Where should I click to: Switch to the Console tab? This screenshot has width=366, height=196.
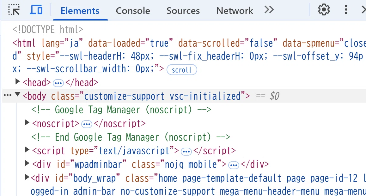pos(133,10)
